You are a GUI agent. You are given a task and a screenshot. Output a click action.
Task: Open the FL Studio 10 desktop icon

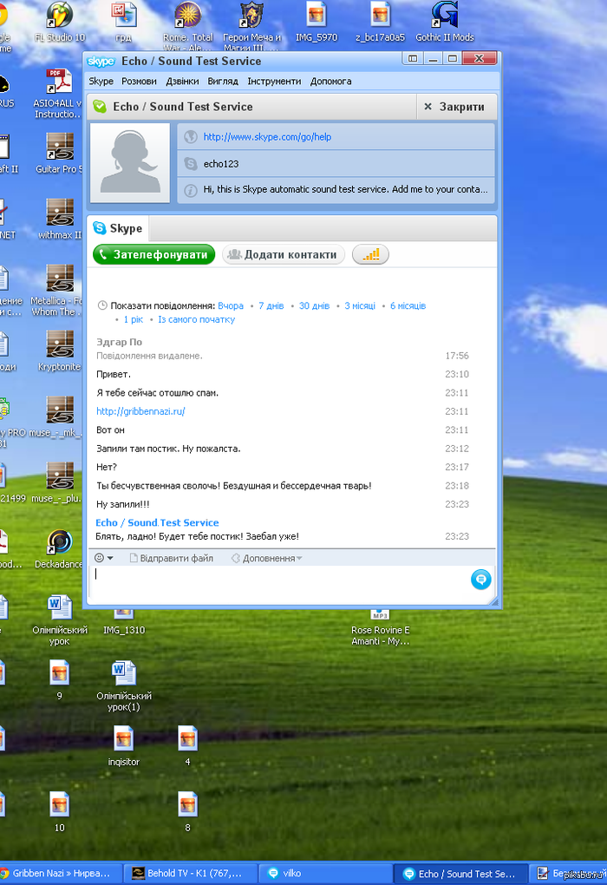point(60,16)
